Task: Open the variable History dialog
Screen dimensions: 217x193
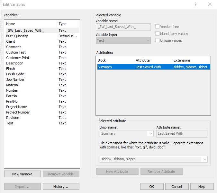Action: tap(61, 187)
